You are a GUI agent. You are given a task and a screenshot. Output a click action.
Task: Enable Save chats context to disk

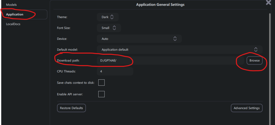coord(101,83)
